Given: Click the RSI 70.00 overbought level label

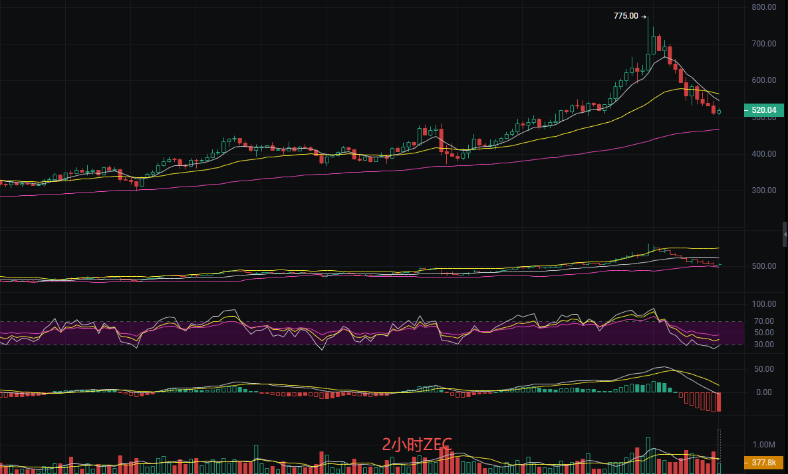Looking at the screenshot, I should click(764, 321).
